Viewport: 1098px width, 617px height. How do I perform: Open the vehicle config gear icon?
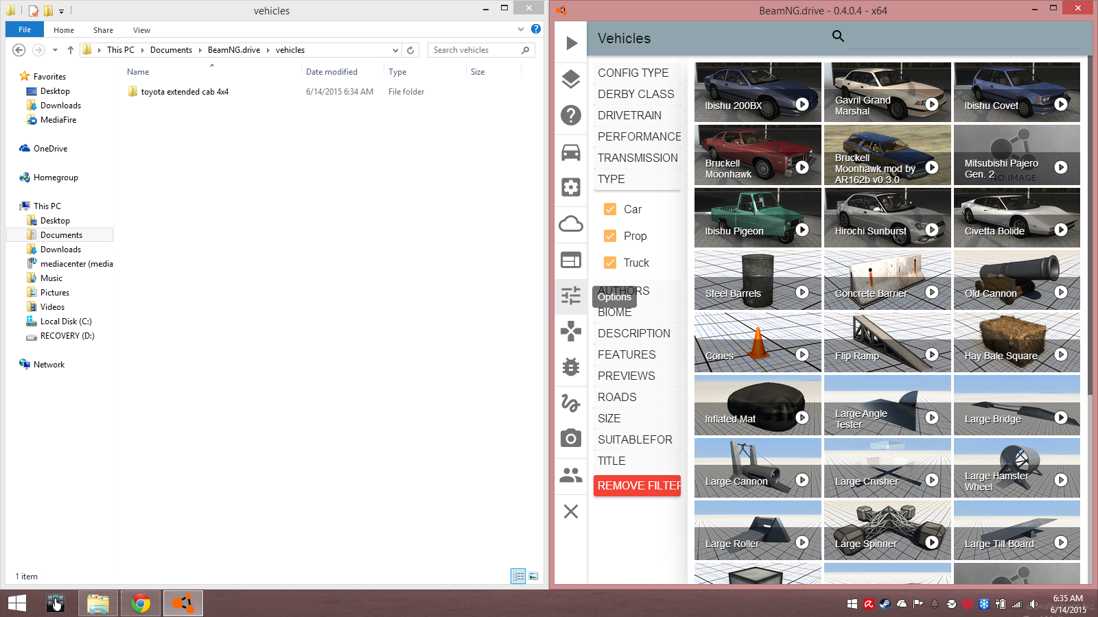[571, 187]
